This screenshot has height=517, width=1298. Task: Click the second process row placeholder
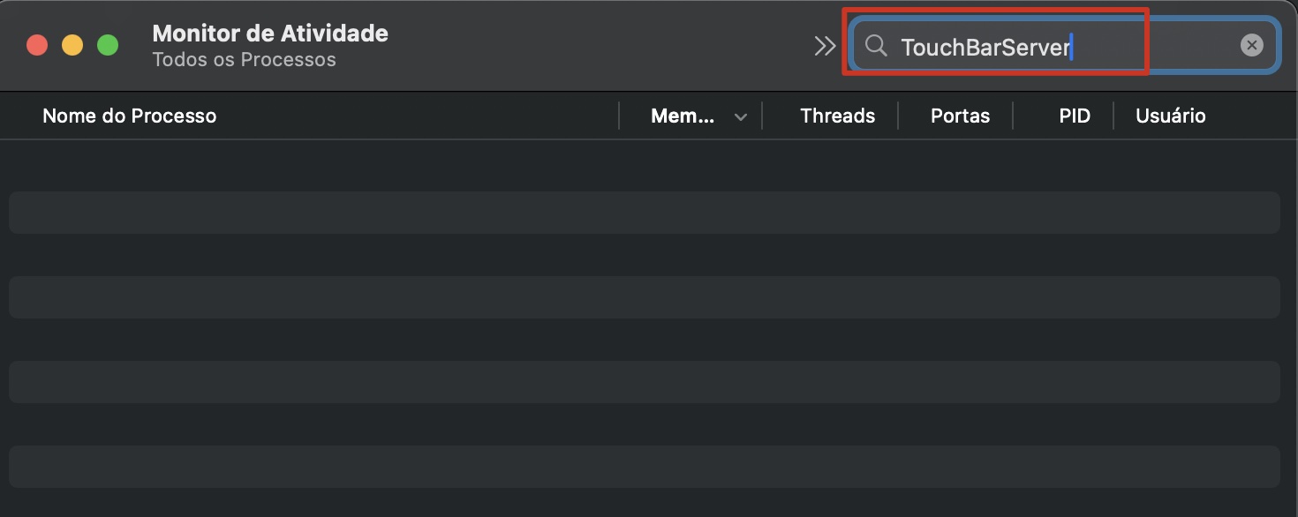coord(644,297)
